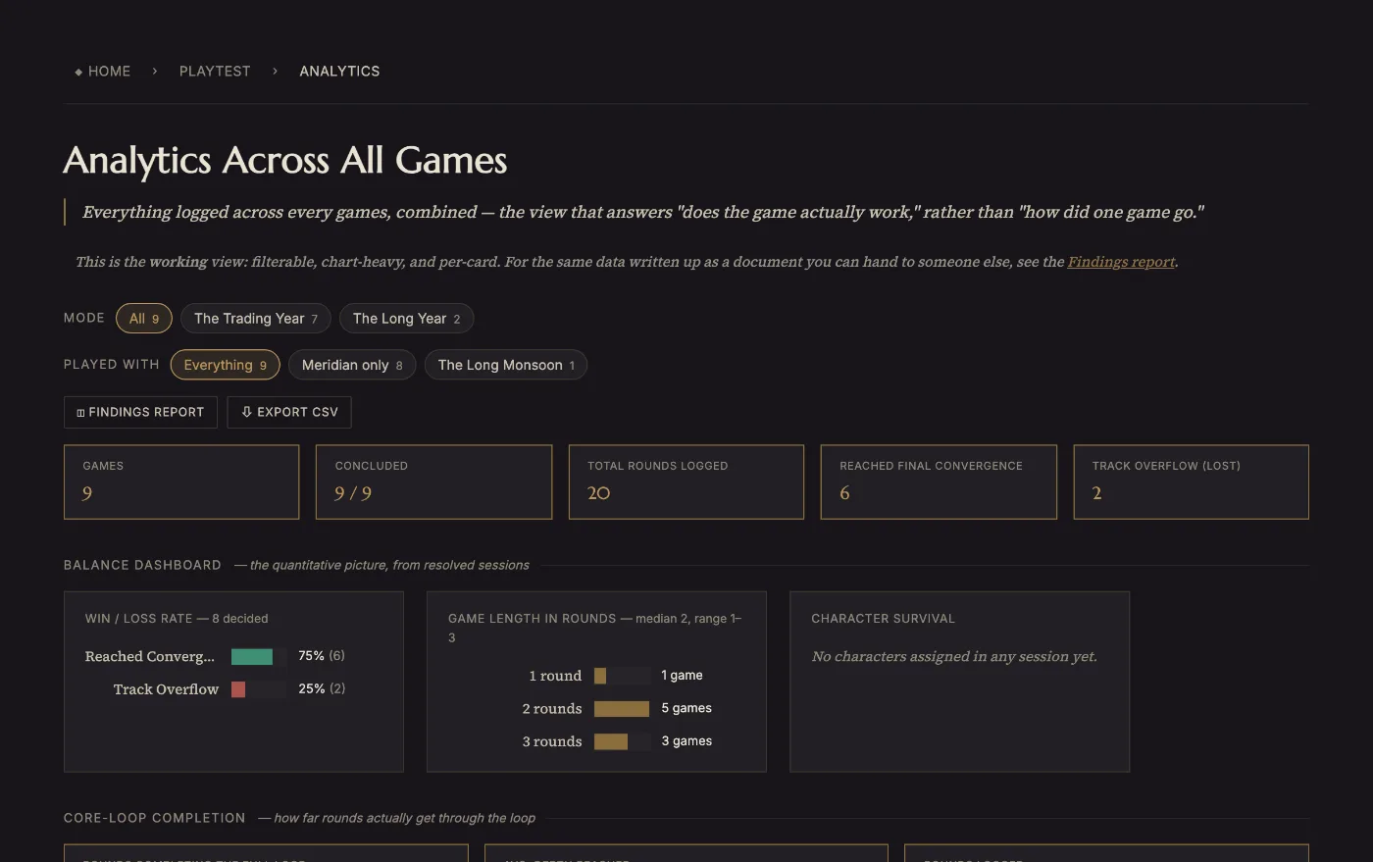
Task: Click the '3 games' label
Action: [x=686, y=741]
